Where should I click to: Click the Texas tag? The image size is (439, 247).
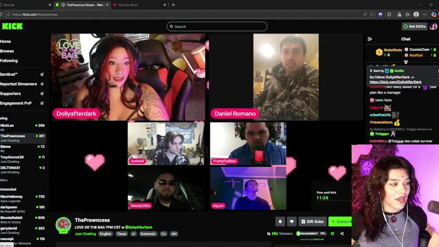pyautogui.click(x=122, y=234)
